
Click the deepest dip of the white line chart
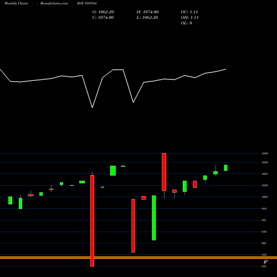click(x=93, y=107)
